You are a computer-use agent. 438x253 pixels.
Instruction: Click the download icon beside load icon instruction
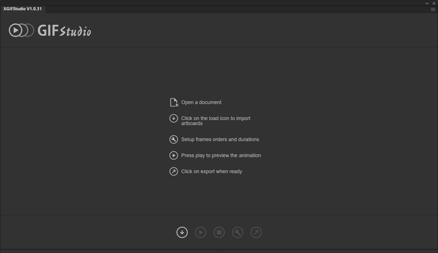click(x=173, y=118)
